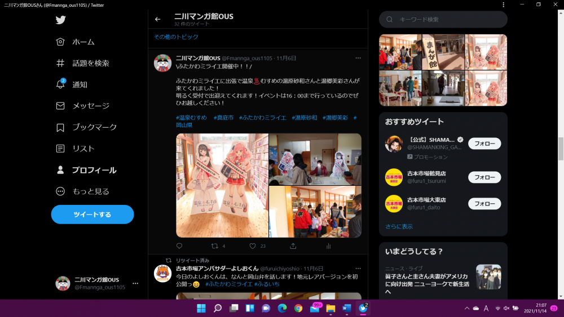
Task: Open notification center badge 23
Action: click(554, 308)
